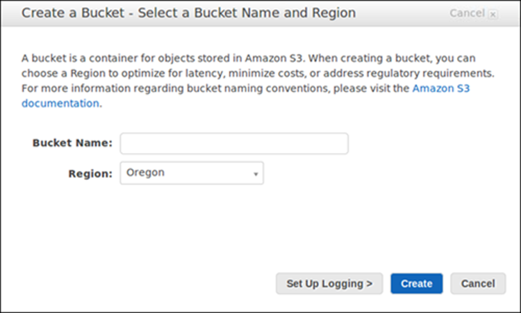The width and height of the screenshot is (521, 313).
Task: Click the Cancel text in the dialog header
Action: 467,13
